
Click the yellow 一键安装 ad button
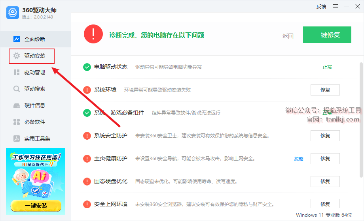[x=36, y=206]
